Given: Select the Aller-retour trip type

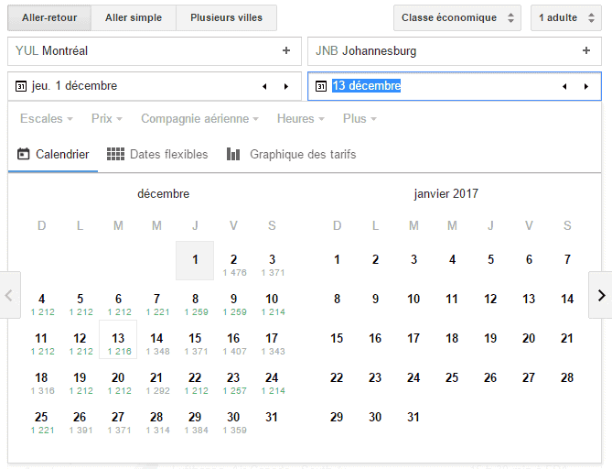Looking at the screenshot, I should (49, 17).
